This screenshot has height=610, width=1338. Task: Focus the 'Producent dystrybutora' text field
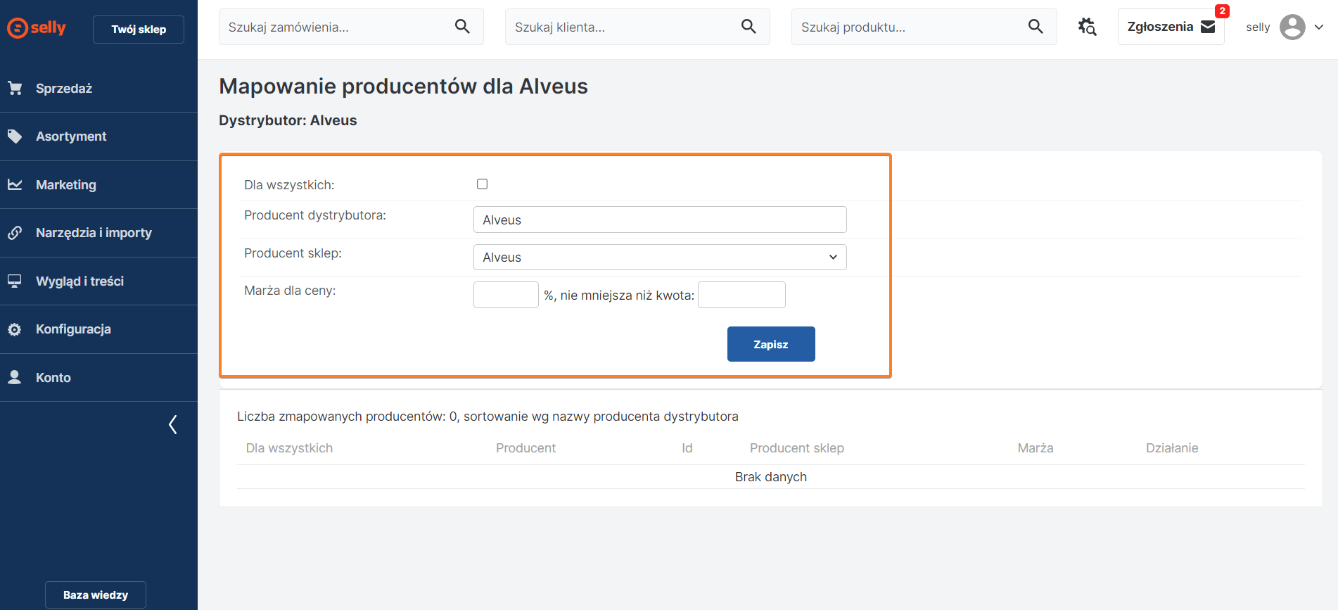[x=659, y=220]
